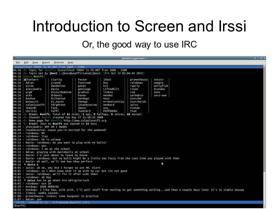The image size is (279, 209).
Task: Click the terminal window icon in title bar
Action: pos(15,58)
